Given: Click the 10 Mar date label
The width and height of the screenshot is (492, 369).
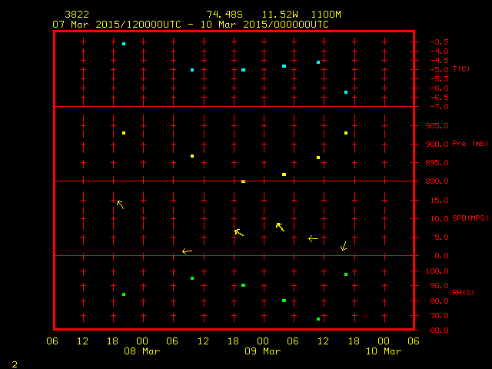Looking at the screenshot, I should pyautogui.click(x=383, y=351).
